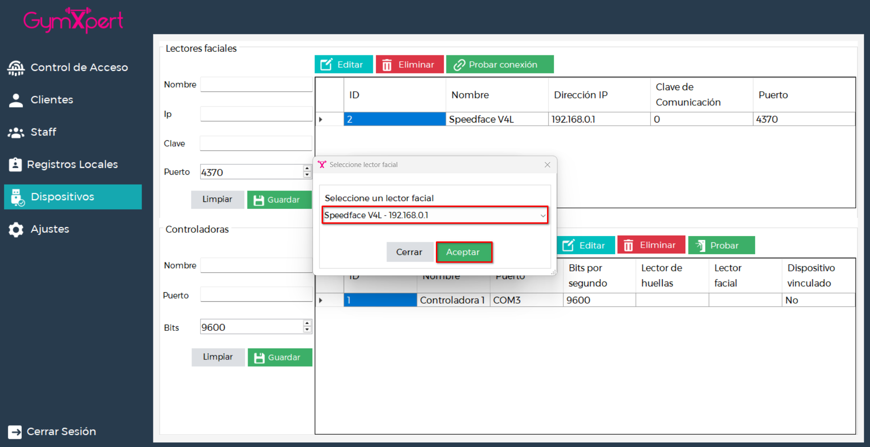Increase the facial reader Puerto stepper value
The width and height of the screenshot is (870, 447).
[307, 169]
